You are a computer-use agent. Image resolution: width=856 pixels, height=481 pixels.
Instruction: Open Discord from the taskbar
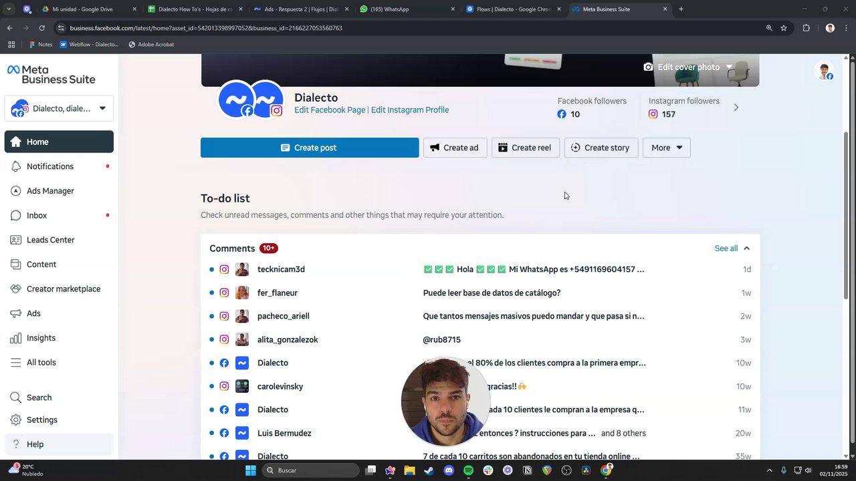pos(449,470)
